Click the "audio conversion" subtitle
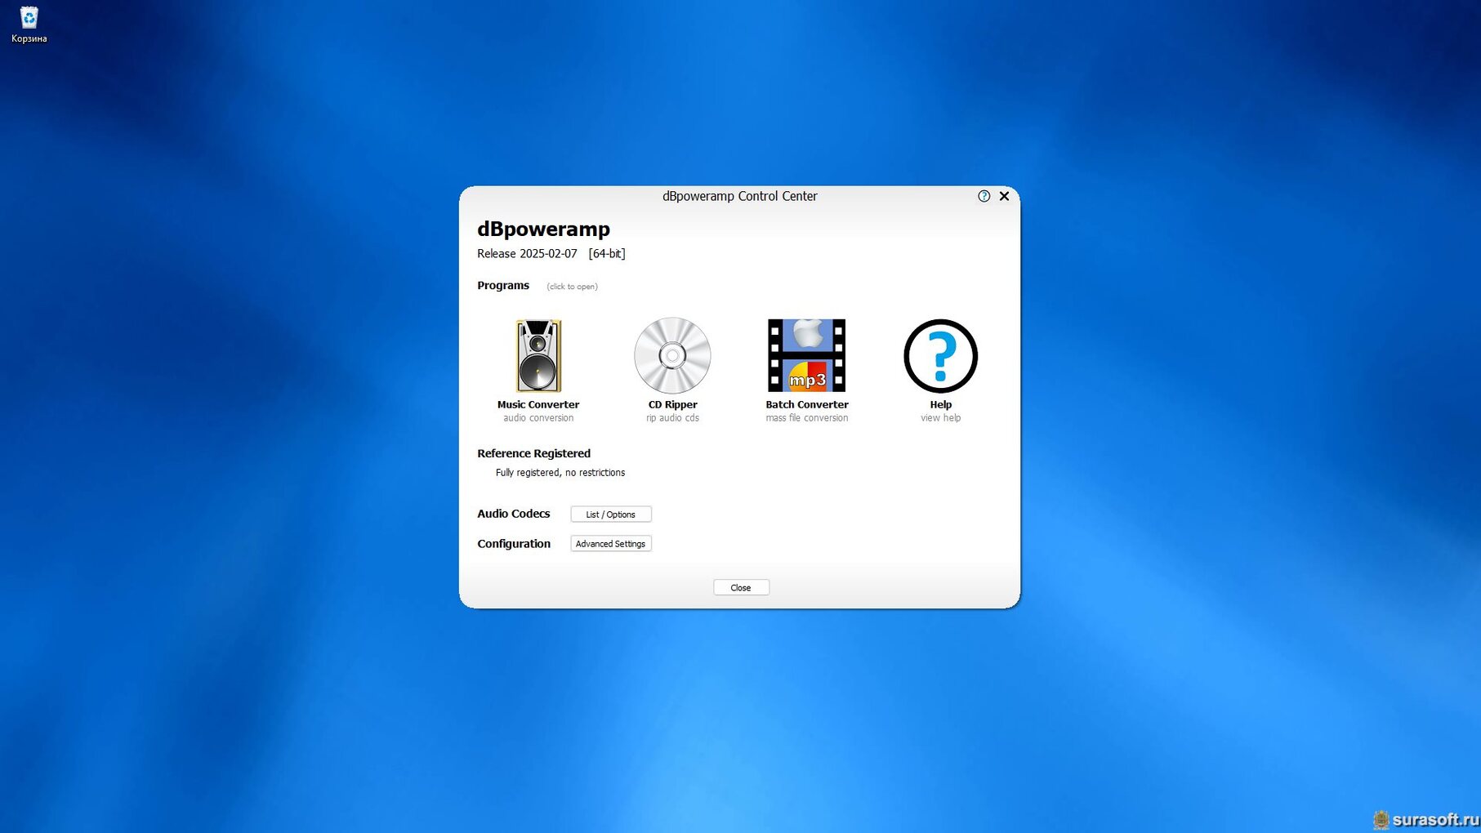Viewport: 1481px width, 833px height. click(538, 418)
